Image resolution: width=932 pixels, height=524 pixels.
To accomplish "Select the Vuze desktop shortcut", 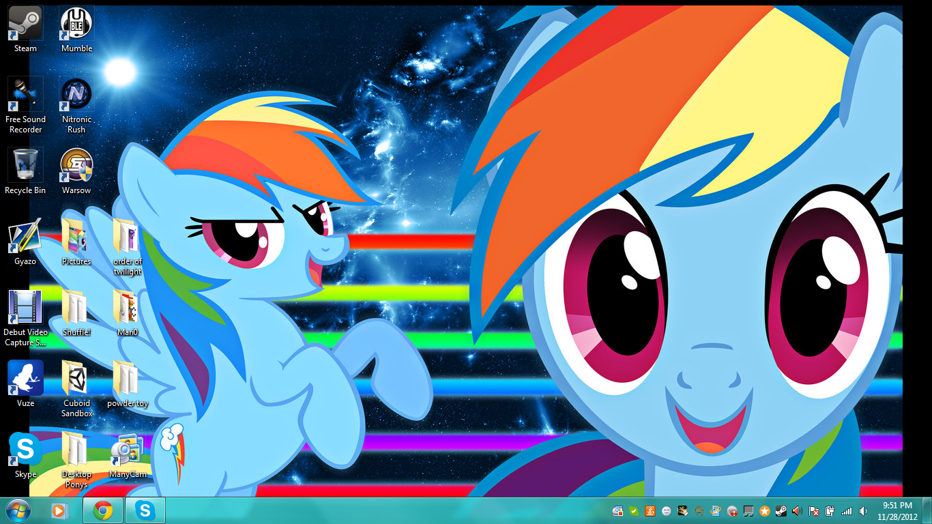I will [25, 384].
